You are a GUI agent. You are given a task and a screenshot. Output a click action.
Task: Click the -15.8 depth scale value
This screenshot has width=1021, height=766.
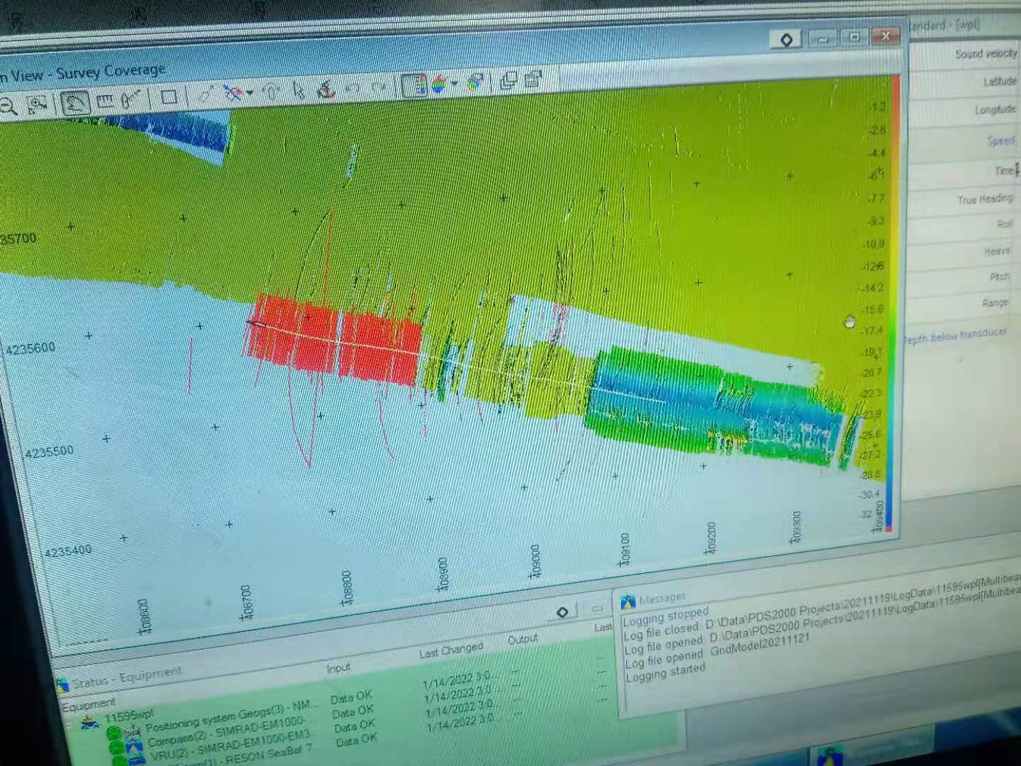(871, 310)
